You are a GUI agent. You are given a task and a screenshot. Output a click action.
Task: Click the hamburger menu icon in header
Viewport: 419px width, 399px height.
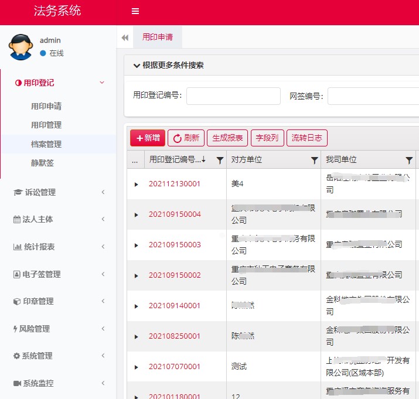pyautogui.click(x=135, y=11)
